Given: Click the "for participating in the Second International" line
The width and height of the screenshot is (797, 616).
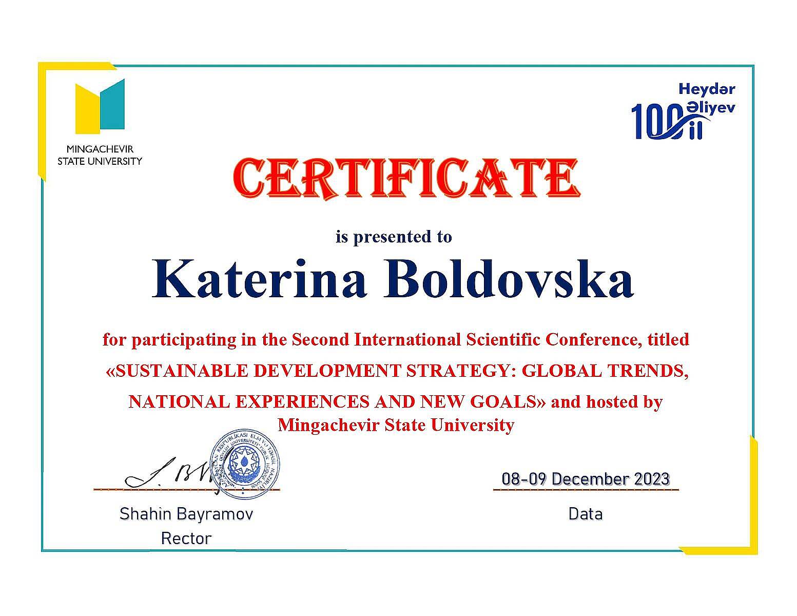Looking at the screenshot, I should tap(396, 339).
